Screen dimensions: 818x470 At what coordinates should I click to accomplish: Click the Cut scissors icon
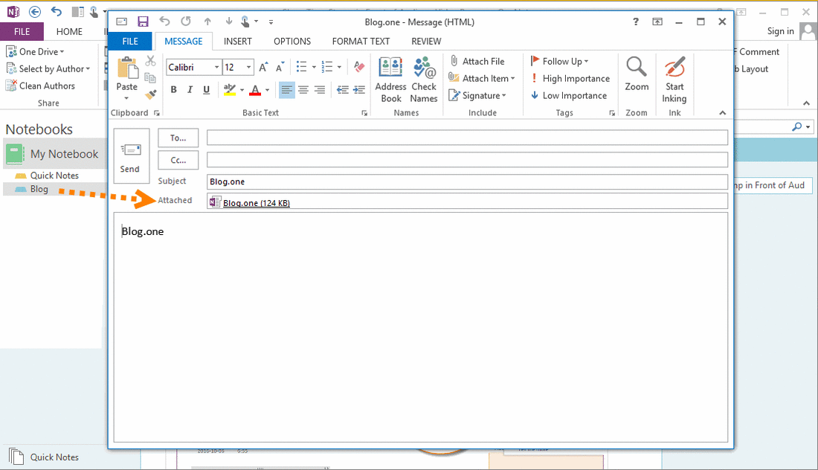tap(151, 61)
